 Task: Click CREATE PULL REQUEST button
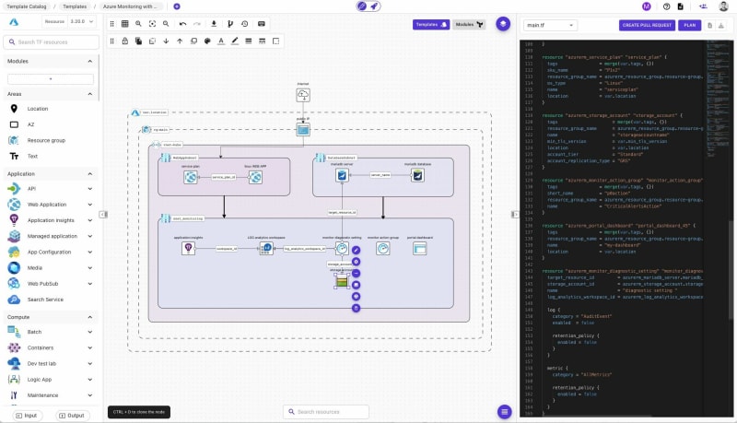click(x=647, y=25)
